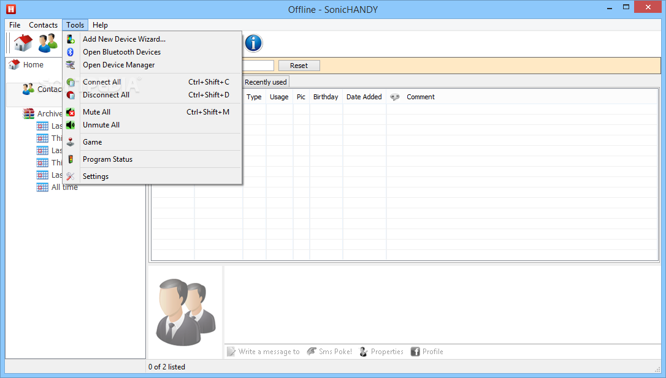
Task: Click the search input field beside Reset
Action: [258, 66]
